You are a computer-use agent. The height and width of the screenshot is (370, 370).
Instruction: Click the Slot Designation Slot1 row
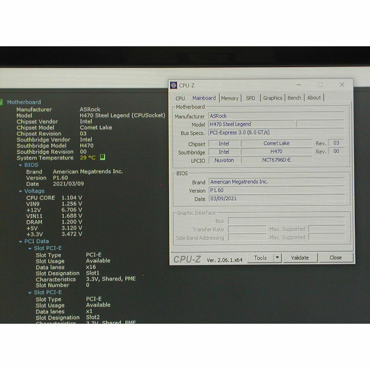(x=67, y=273)
